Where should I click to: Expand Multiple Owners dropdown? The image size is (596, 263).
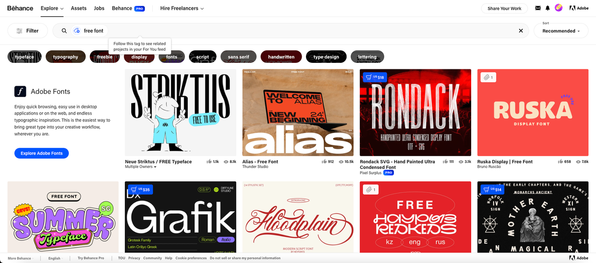(x=141, y=167)
